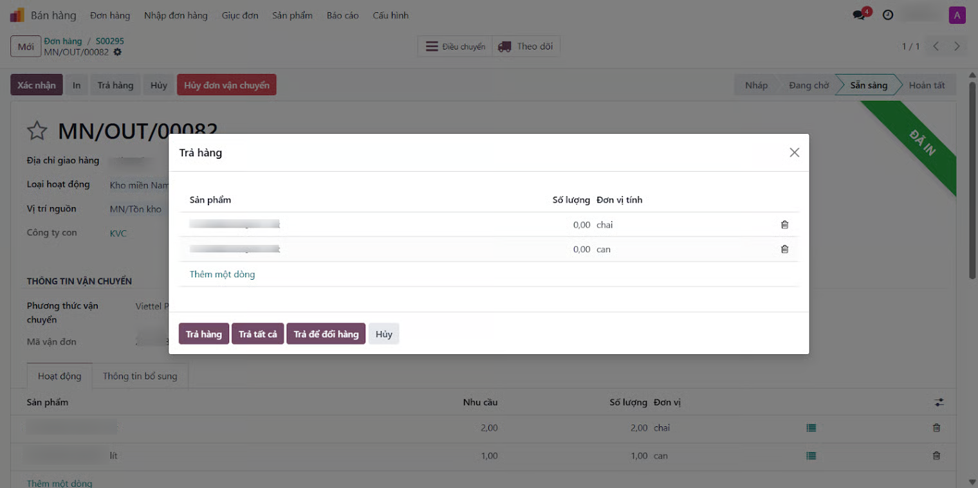
Task: Go to previous record arrow
Action: tap(936, 46)
